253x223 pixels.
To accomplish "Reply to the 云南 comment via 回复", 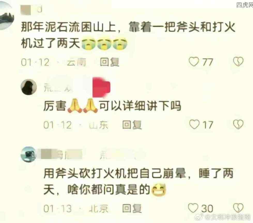I will [110, 62].
